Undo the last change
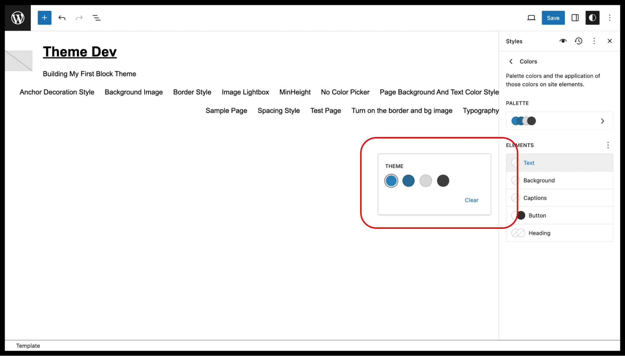This screenshot has width=625, height=356. click(x=62, y=18)
